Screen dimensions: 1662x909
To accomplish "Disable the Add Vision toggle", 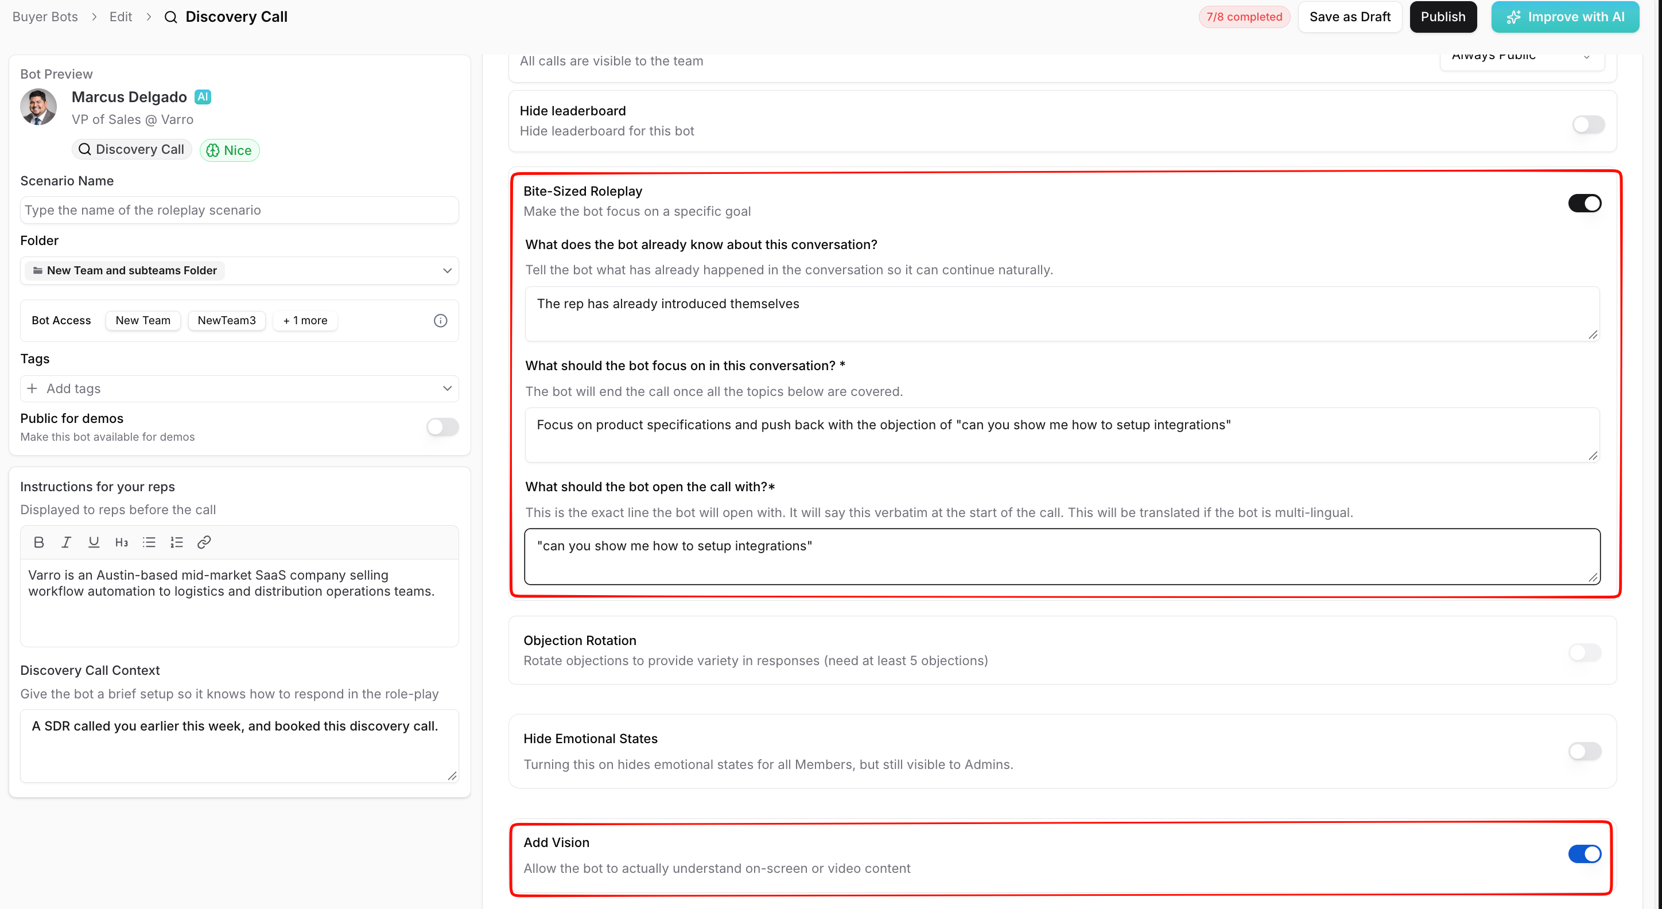I will point(1585,853).
